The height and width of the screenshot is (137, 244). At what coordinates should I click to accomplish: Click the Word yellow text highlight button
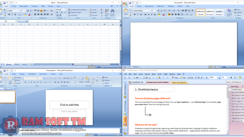(x=159, y=14)
